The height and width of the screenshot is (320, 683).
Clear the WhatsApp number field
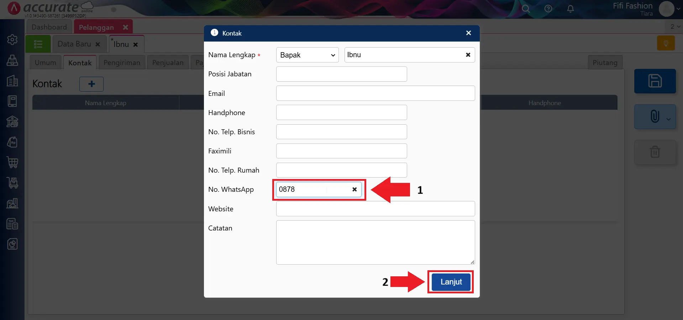[x=354, y=190]
